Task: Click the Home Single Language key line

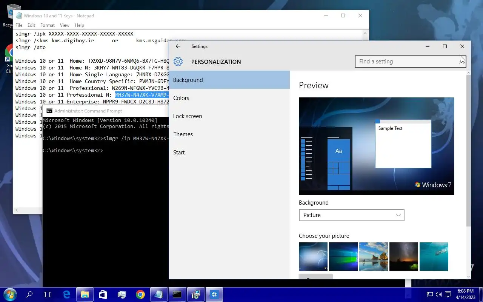Action: [x=92, y=74]
